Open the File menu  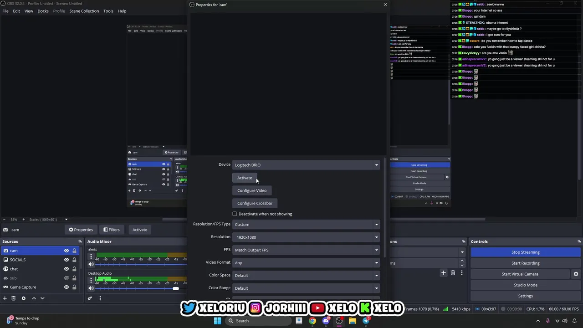(x=5, y=11)
